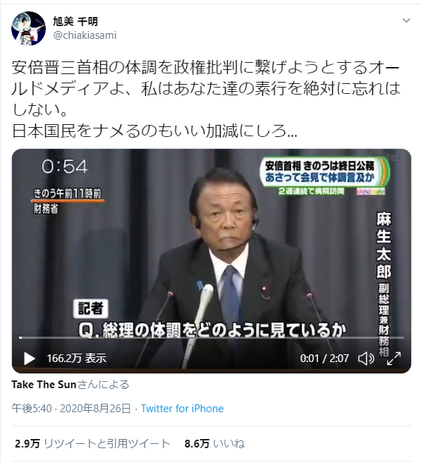Open the 旭美 千明 profile avatar
The width and height of the screenshot is (421, 463).
[x=28, y=28]
